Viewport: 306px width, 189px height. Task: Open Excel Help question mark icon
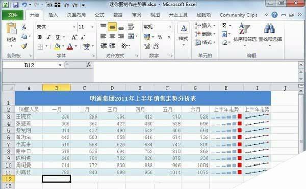point(274,15)
